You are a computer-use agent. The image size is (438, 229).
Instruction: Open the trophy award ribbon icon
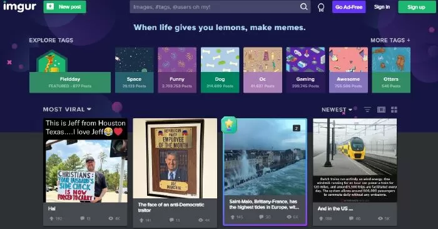pyautogui.click(x=321, y=8)
